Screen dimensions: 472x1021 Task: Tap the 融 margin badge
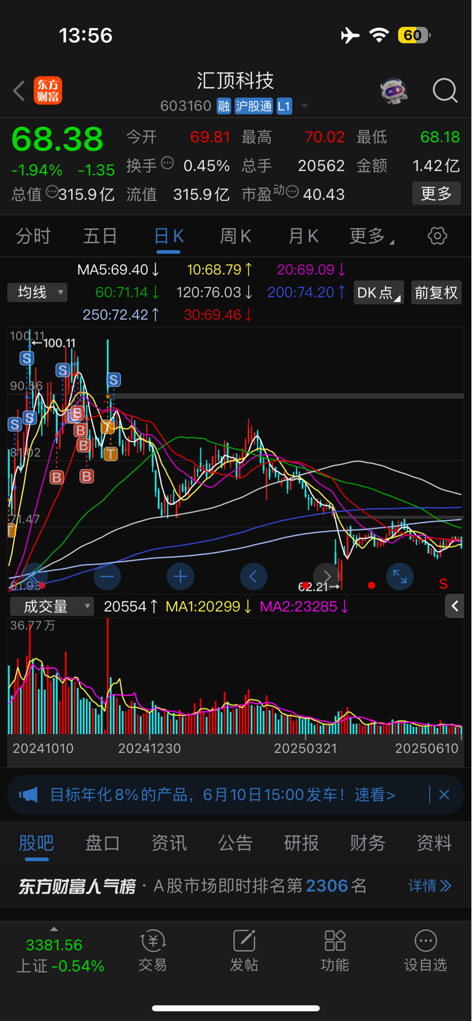click(x=223, y=106)
